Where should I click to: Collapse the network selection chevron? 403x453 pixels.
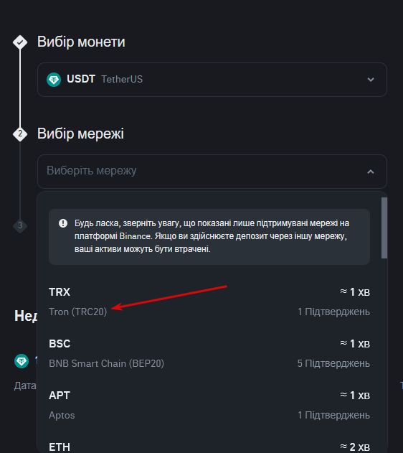[371, 172]
